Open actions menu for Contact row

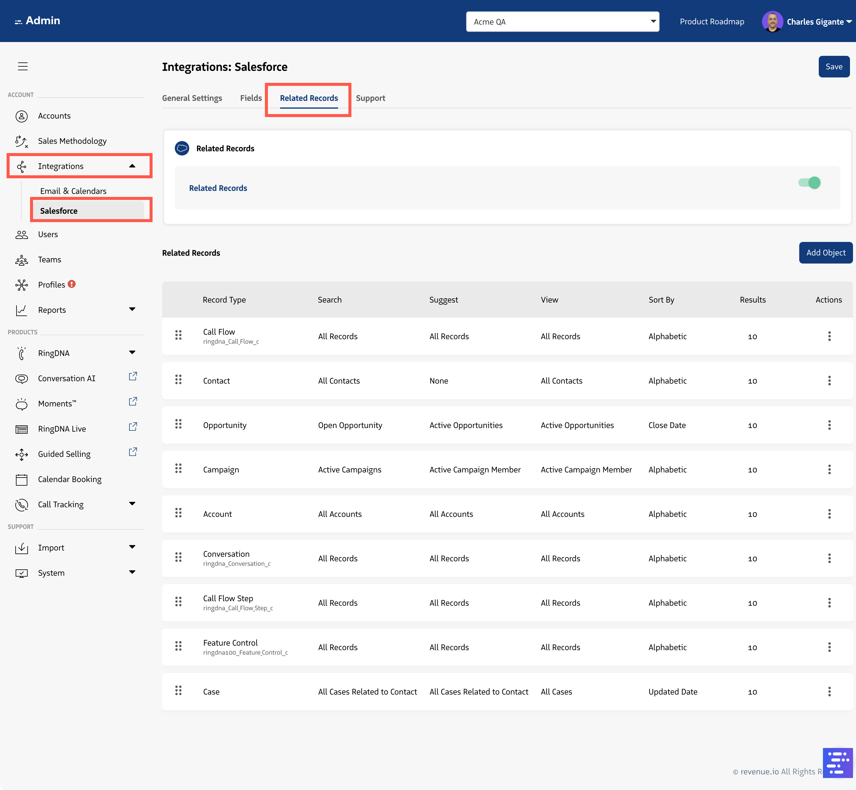pos(829,381)
